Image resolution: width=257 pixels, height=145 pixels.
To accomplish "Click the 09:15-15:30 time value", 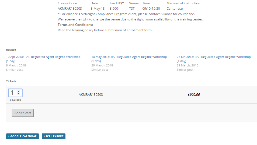I will pos(151,9).
